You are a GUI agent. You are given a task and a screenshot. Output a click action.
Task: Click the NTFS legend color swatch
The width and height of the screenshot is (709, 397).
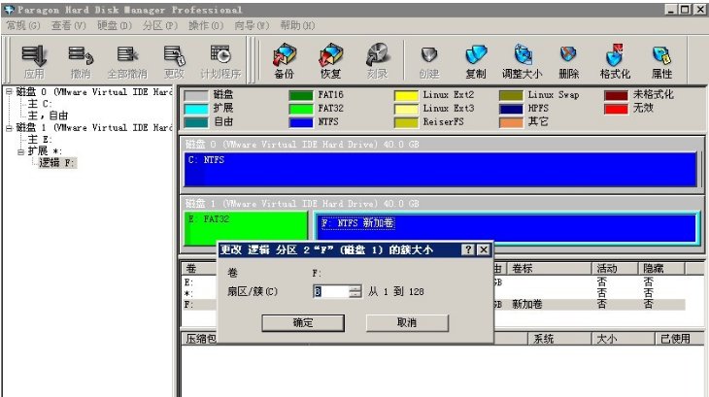tap(301, 122)
